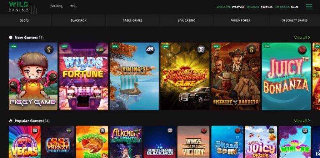Click the account balance amount
Viewport: 320px width, 158px height.
[x=267, y=7]
